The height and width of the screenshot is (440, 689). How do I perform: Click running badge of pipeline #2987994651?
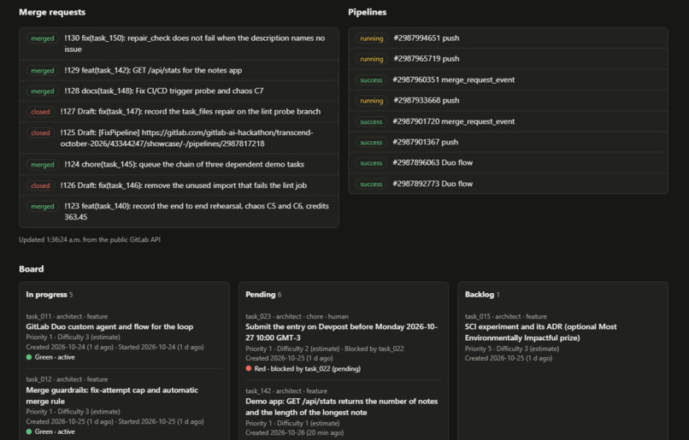click(x=372, y=38)
